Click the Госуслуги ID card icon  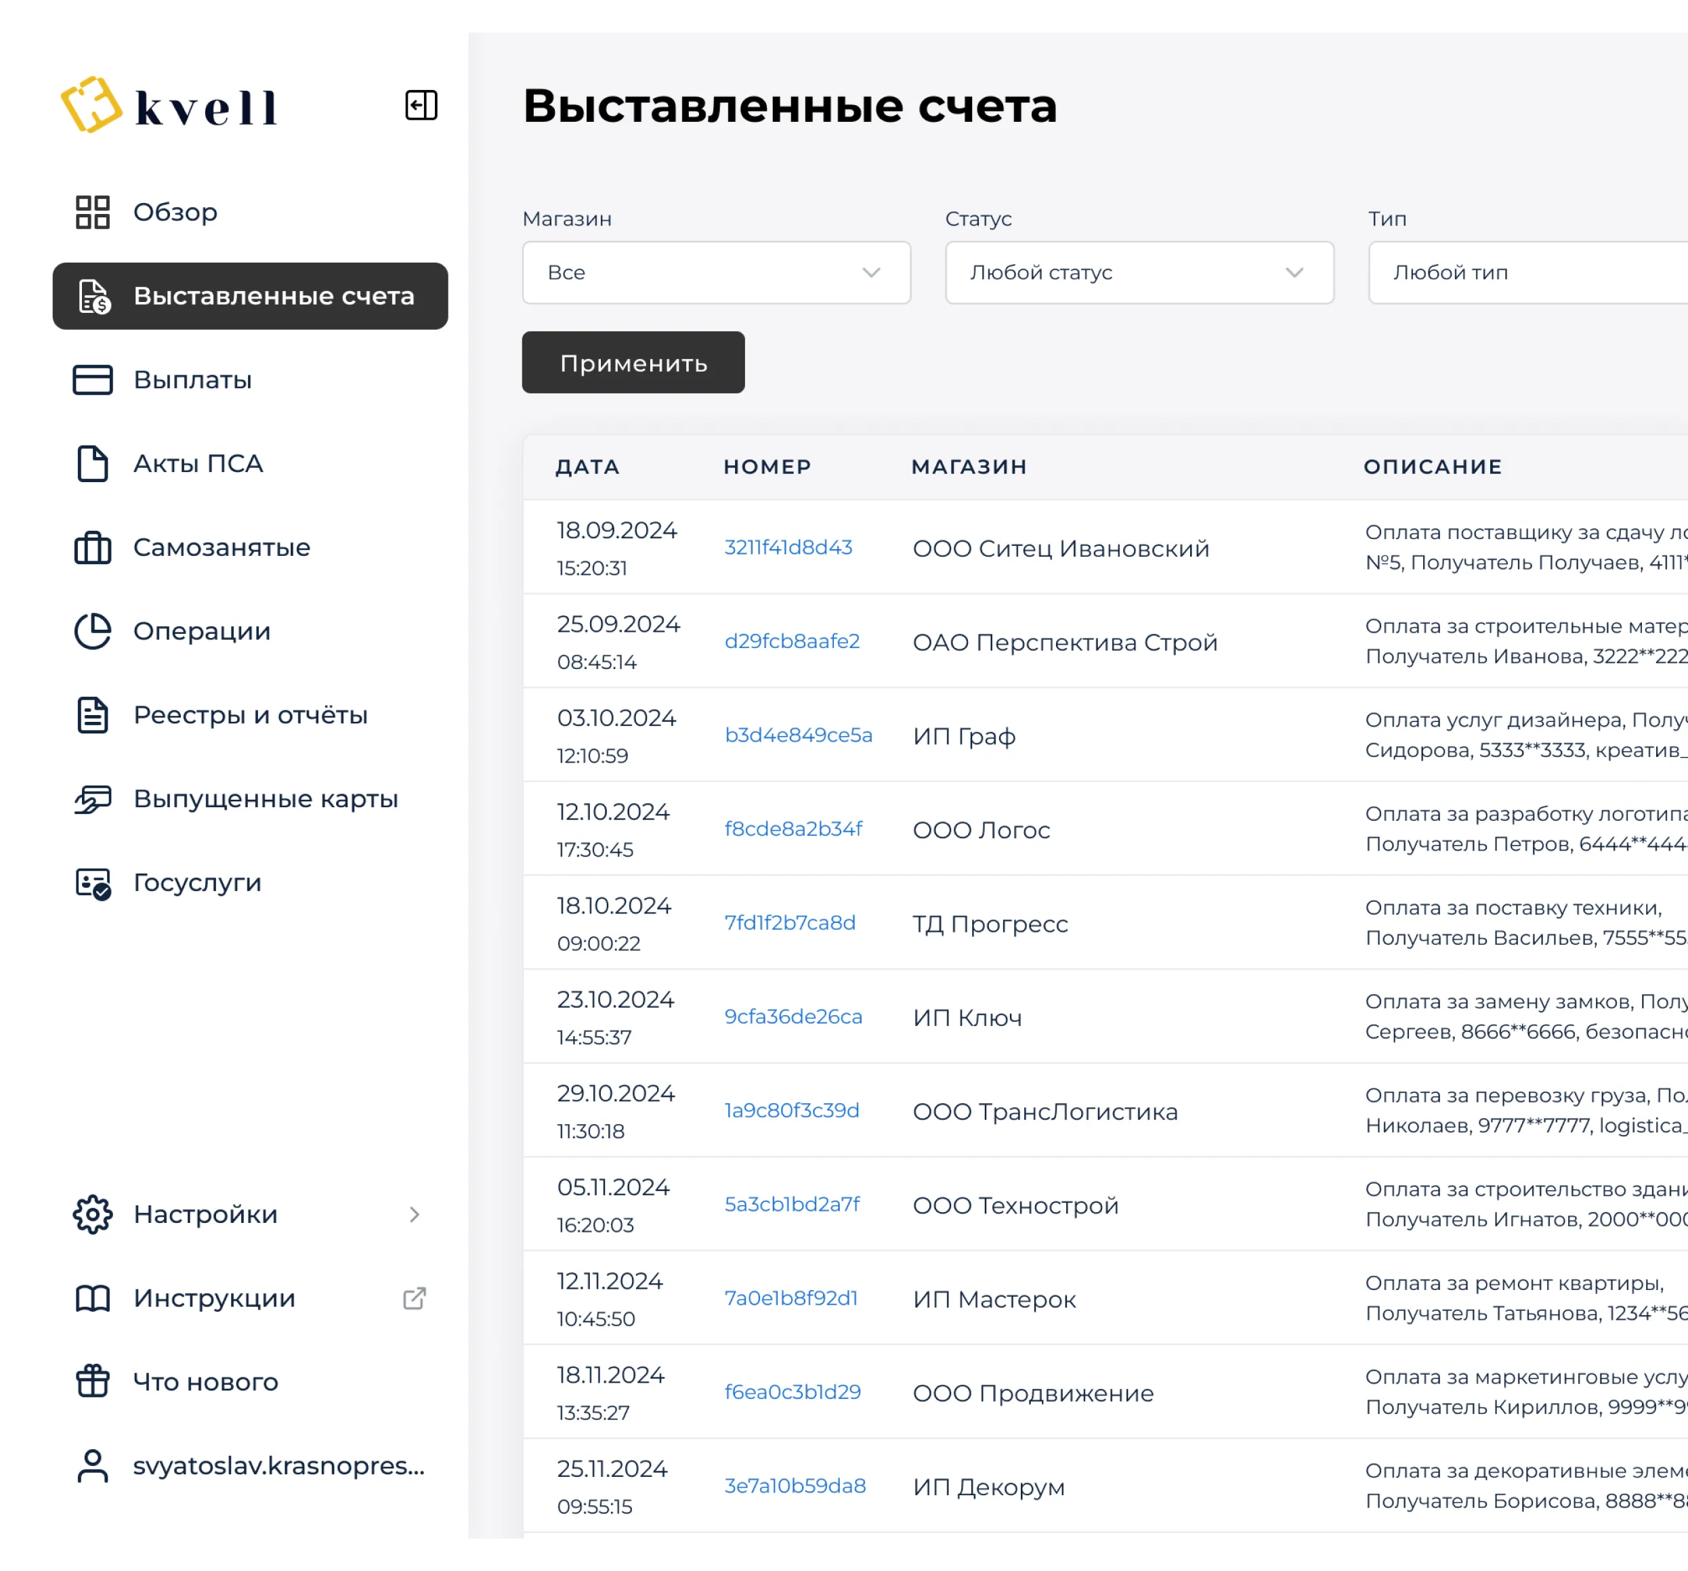(93, 883)
